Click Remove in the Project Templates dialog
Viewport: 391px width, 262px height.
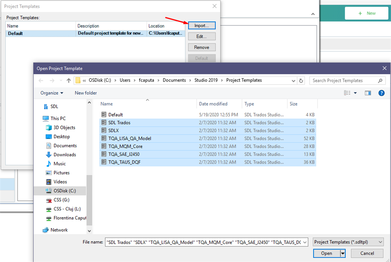202,47
